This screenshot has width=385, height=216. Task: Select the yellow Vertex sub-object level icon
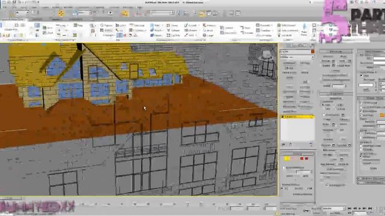tap(286, 158)
